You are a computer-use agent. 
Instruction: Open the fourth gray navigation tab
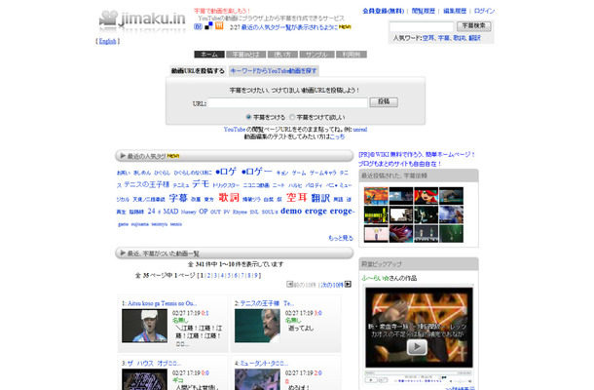tap(316, 55)
